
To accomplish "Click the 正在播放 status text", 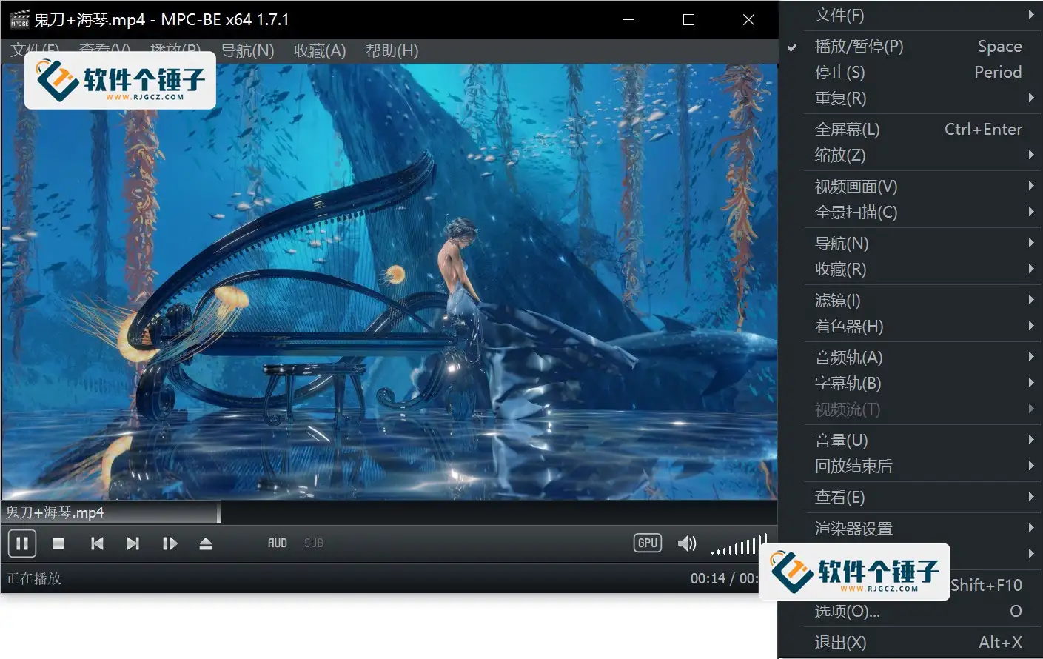I will [x=34, y=578].
